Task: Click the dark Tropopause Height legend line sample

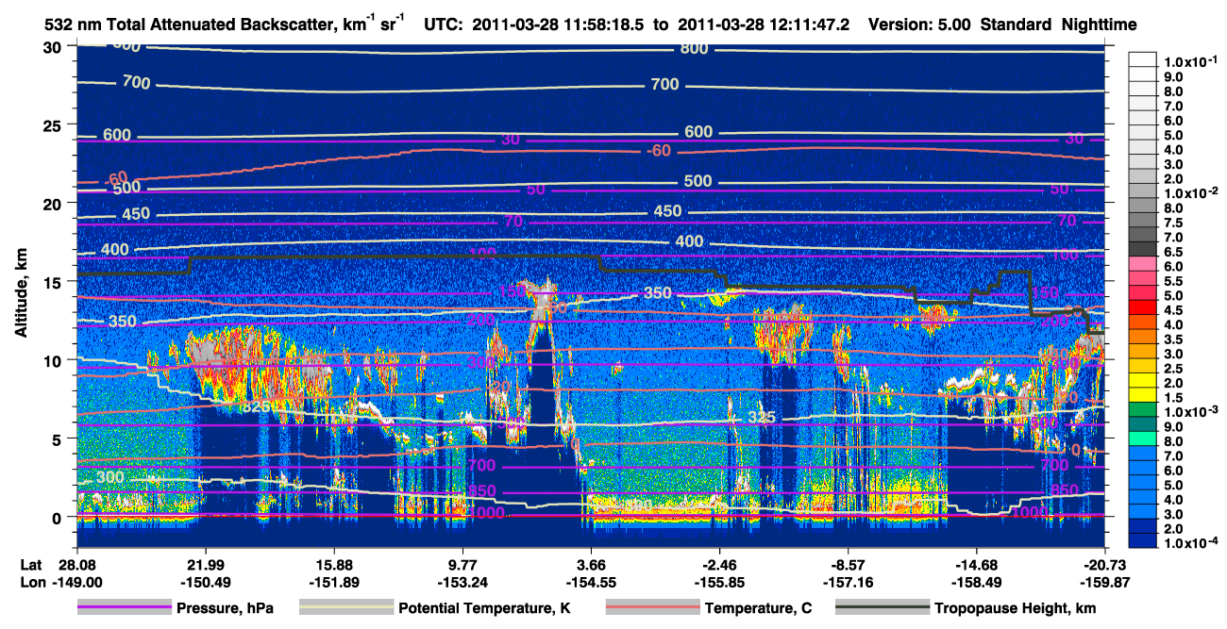Action: click(882, 608)
